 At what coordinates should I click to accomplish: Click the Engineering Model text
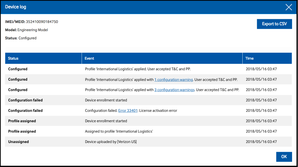pos(33,30)
